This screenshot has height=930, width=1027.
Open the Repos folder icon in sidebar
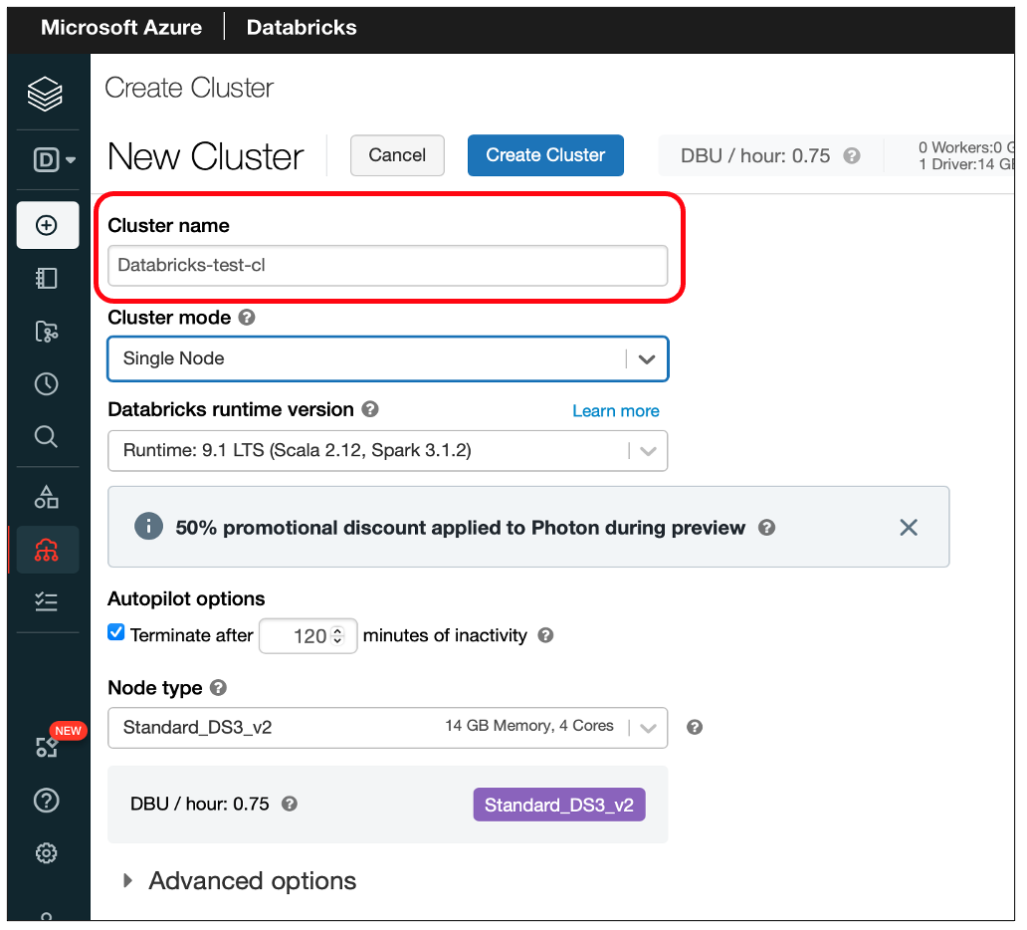coord(47,332)
